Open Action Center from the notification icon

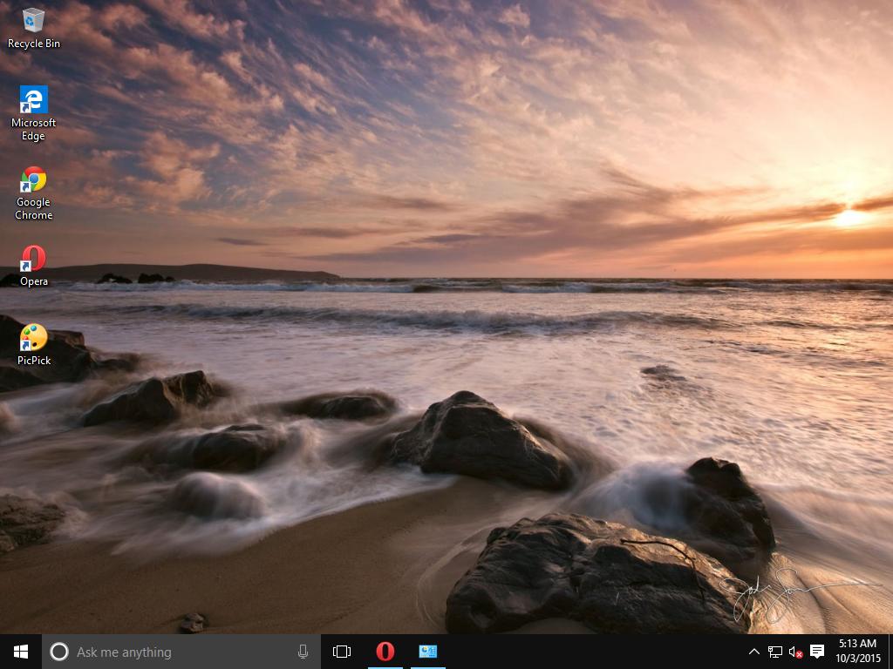(x=817, y=651)
